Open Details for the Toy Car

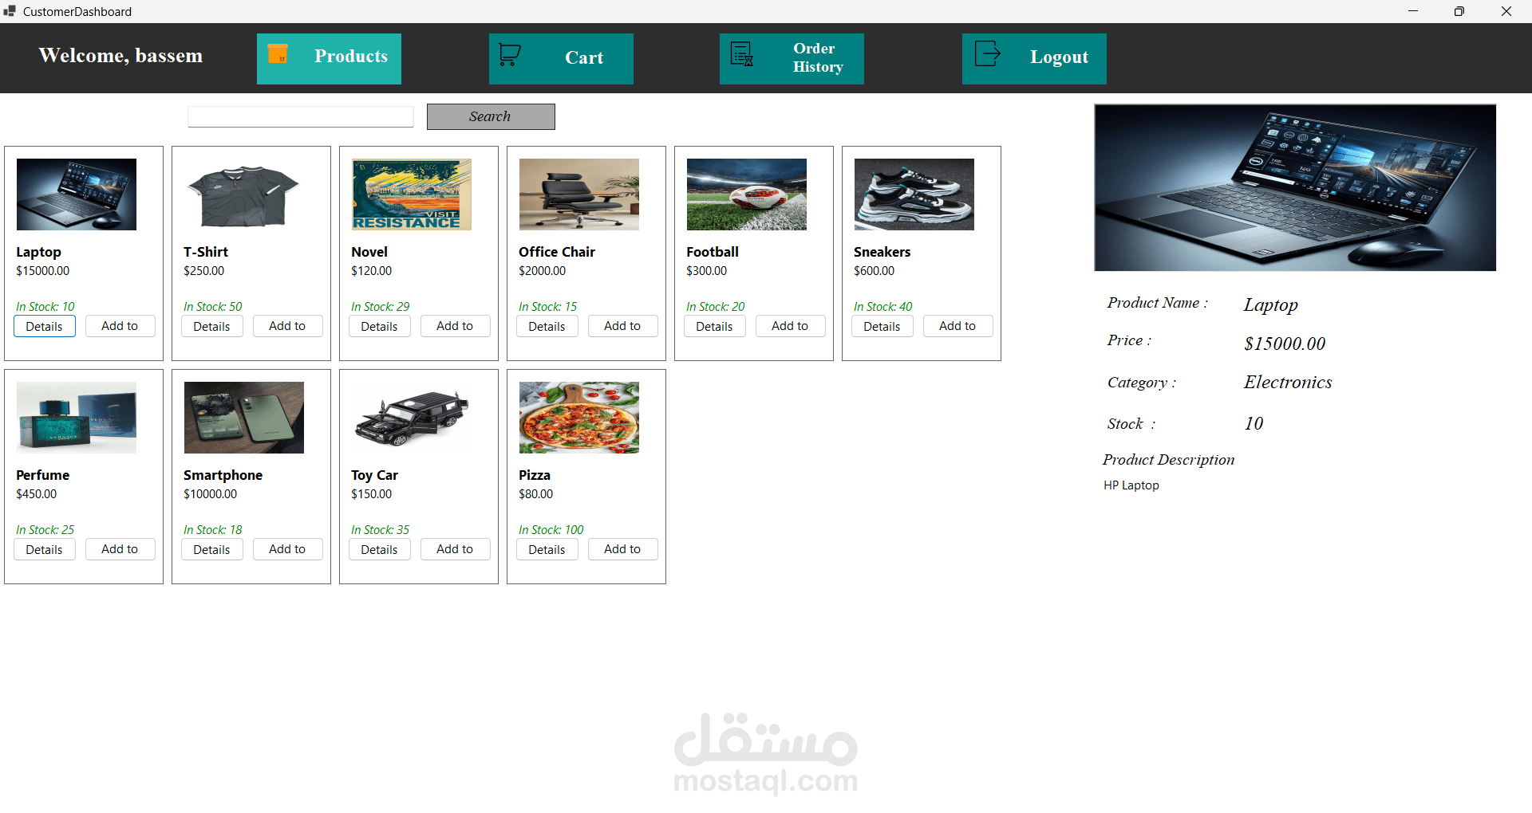379,548
